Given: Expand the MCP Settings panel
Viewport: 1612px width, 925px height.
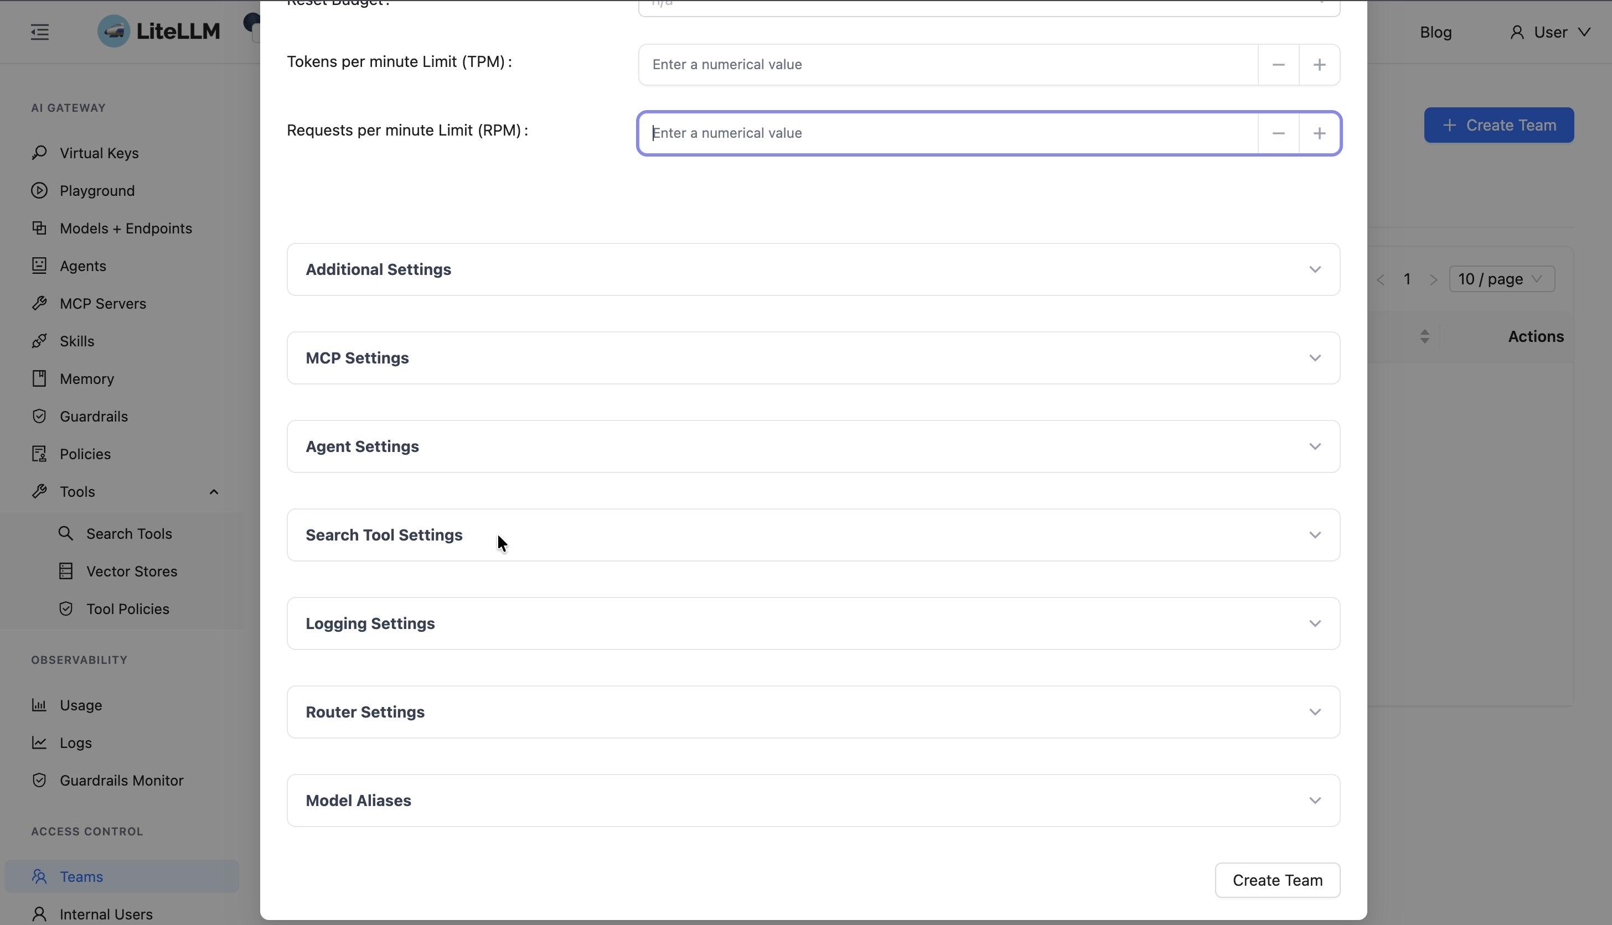Looking at the screenshot, I should pos(813,358).
